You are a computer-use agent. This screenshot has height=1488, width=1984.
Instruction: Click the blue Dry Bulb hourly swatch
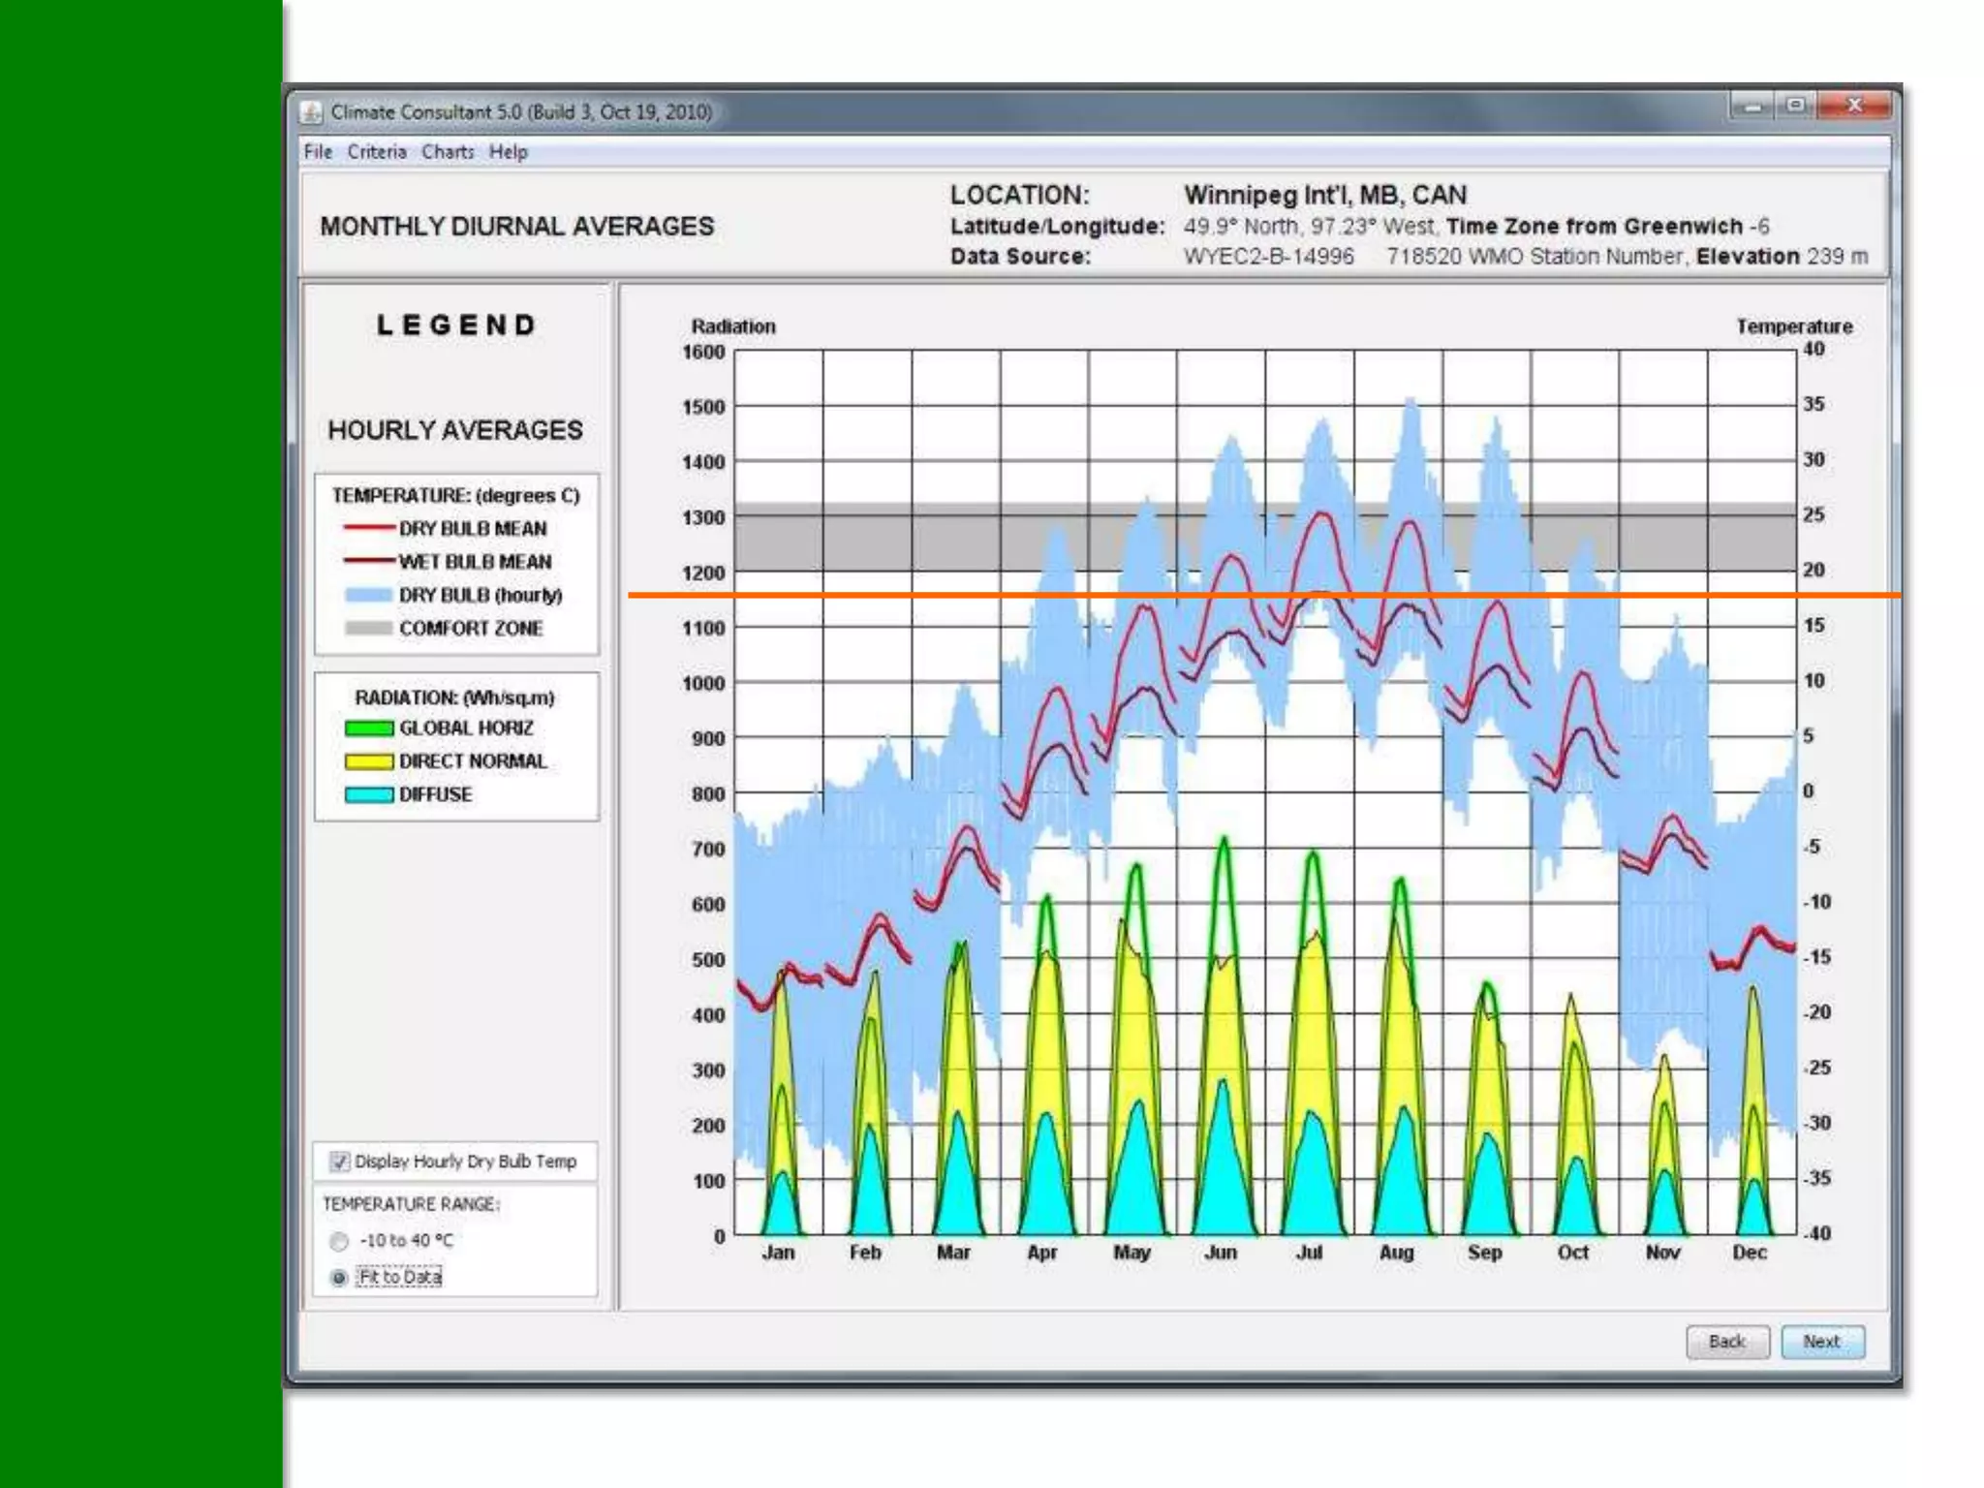tap(368, 595)
